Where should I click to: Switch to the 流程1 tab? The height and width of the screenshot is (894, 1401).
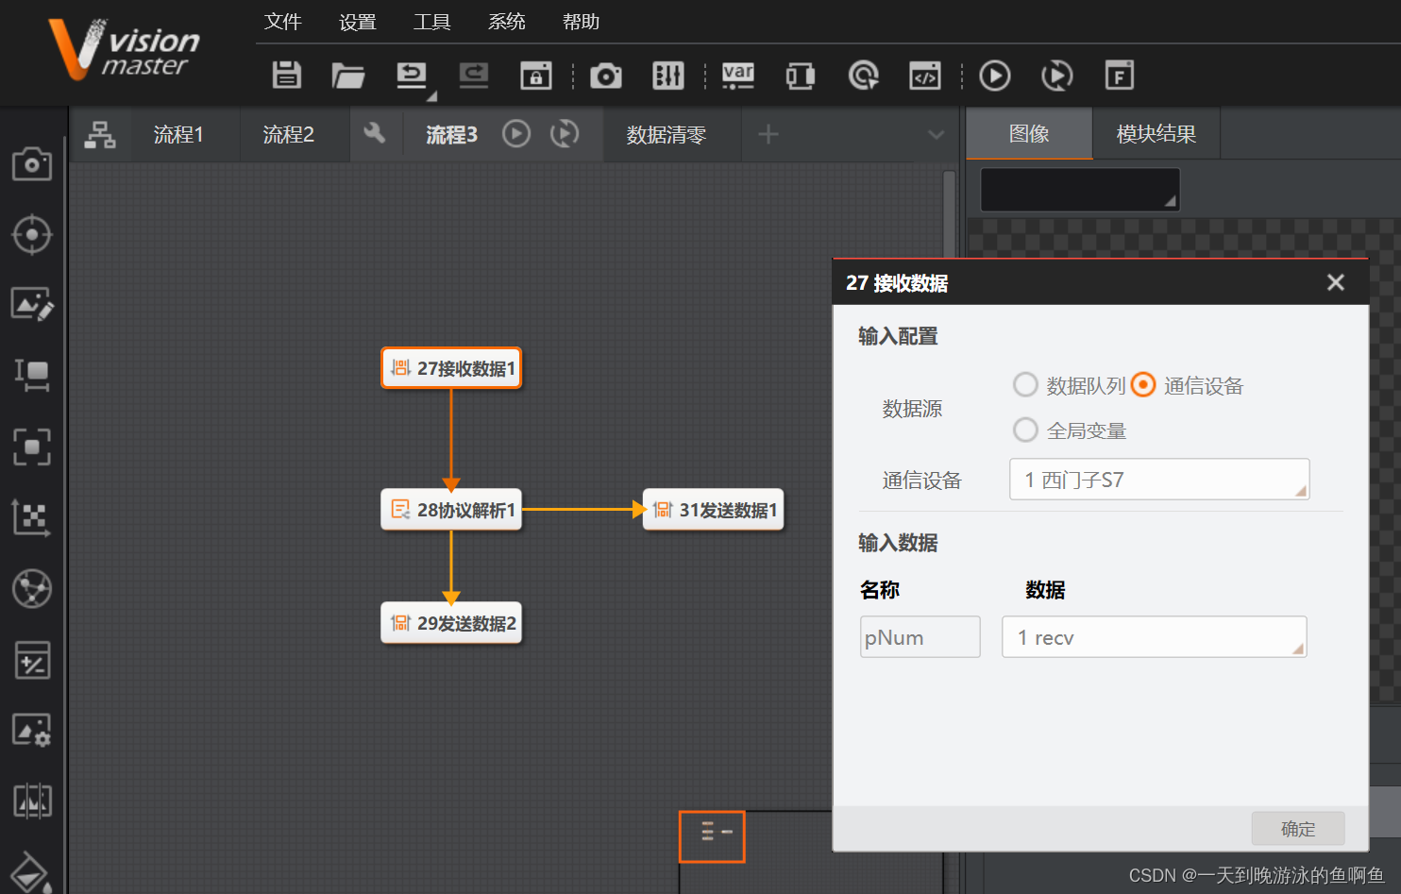[178, 134]
